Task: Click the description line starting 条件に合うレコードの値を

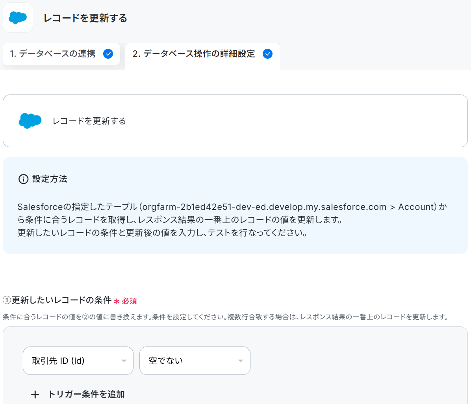Action: pyautogui.click(x=226, y=317)
